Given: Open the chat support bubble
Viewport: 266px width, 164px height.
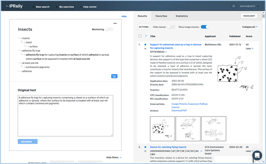Looking at the screenshot, I should click(x=257, y=155).
